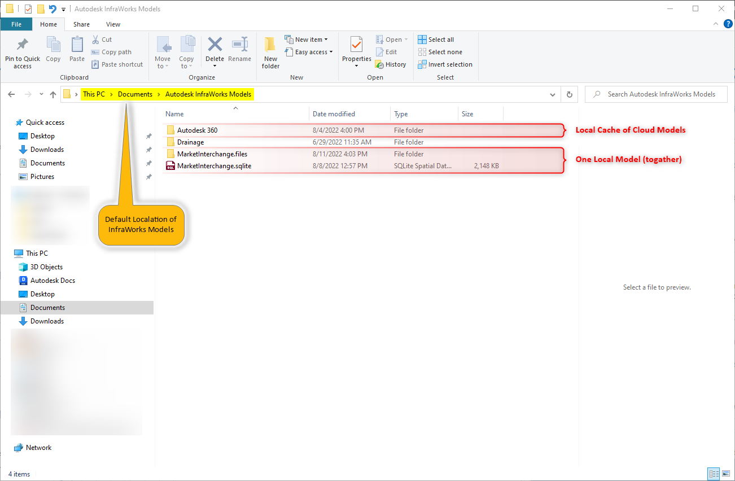Open Downloads under This PC
This screenshot has width=735, height=481.
pyautogui.click(x=47, y=321)
